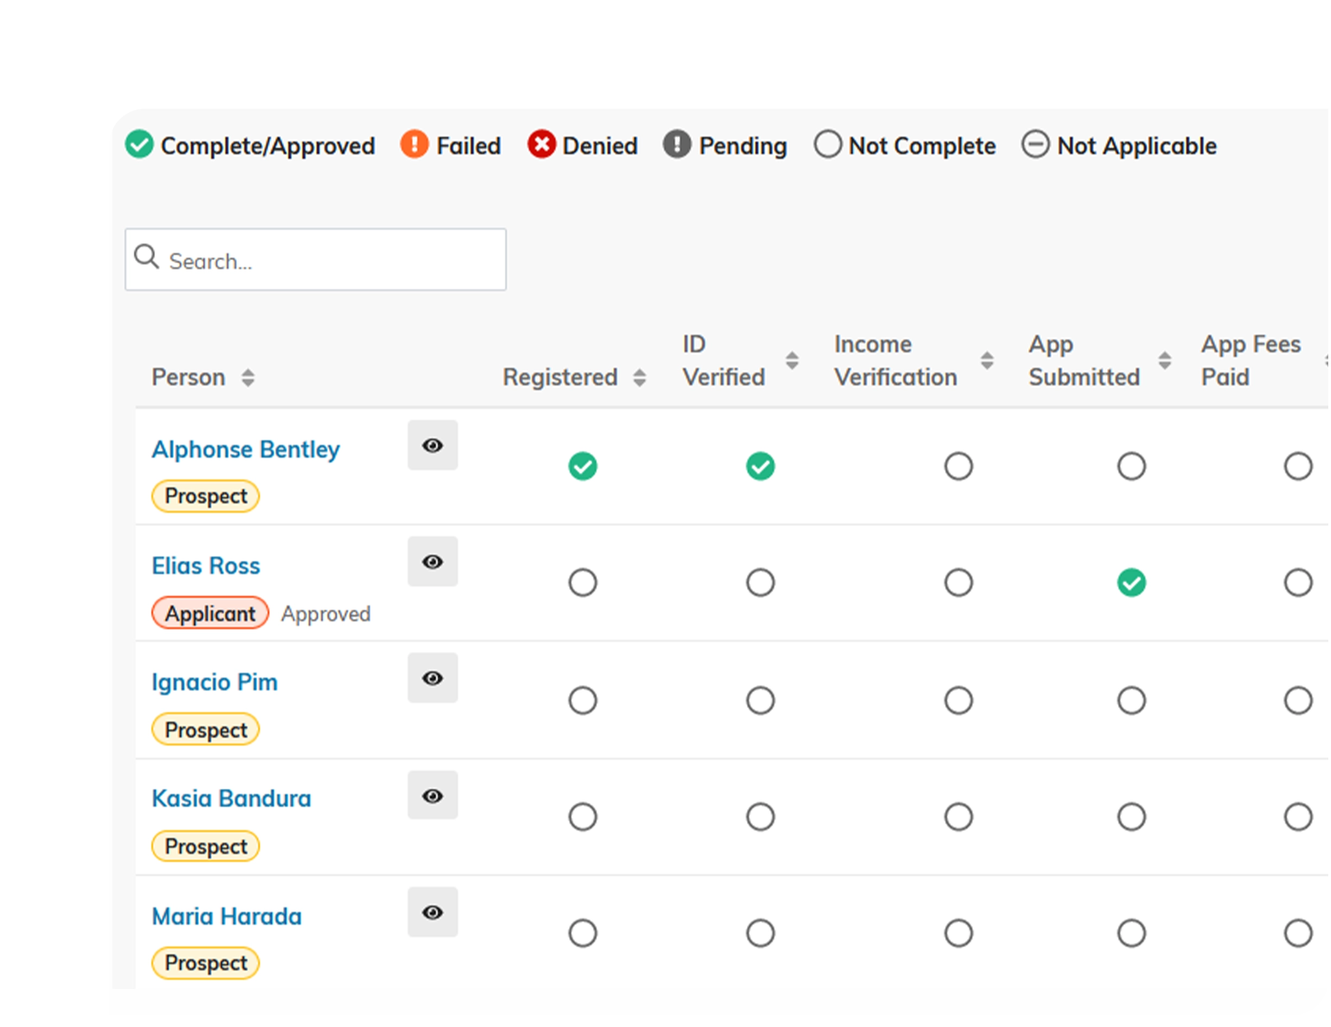
Task: Click Ignacio Pim's Registered status circle
Action: pyautogui.click(x=582, y=701)
